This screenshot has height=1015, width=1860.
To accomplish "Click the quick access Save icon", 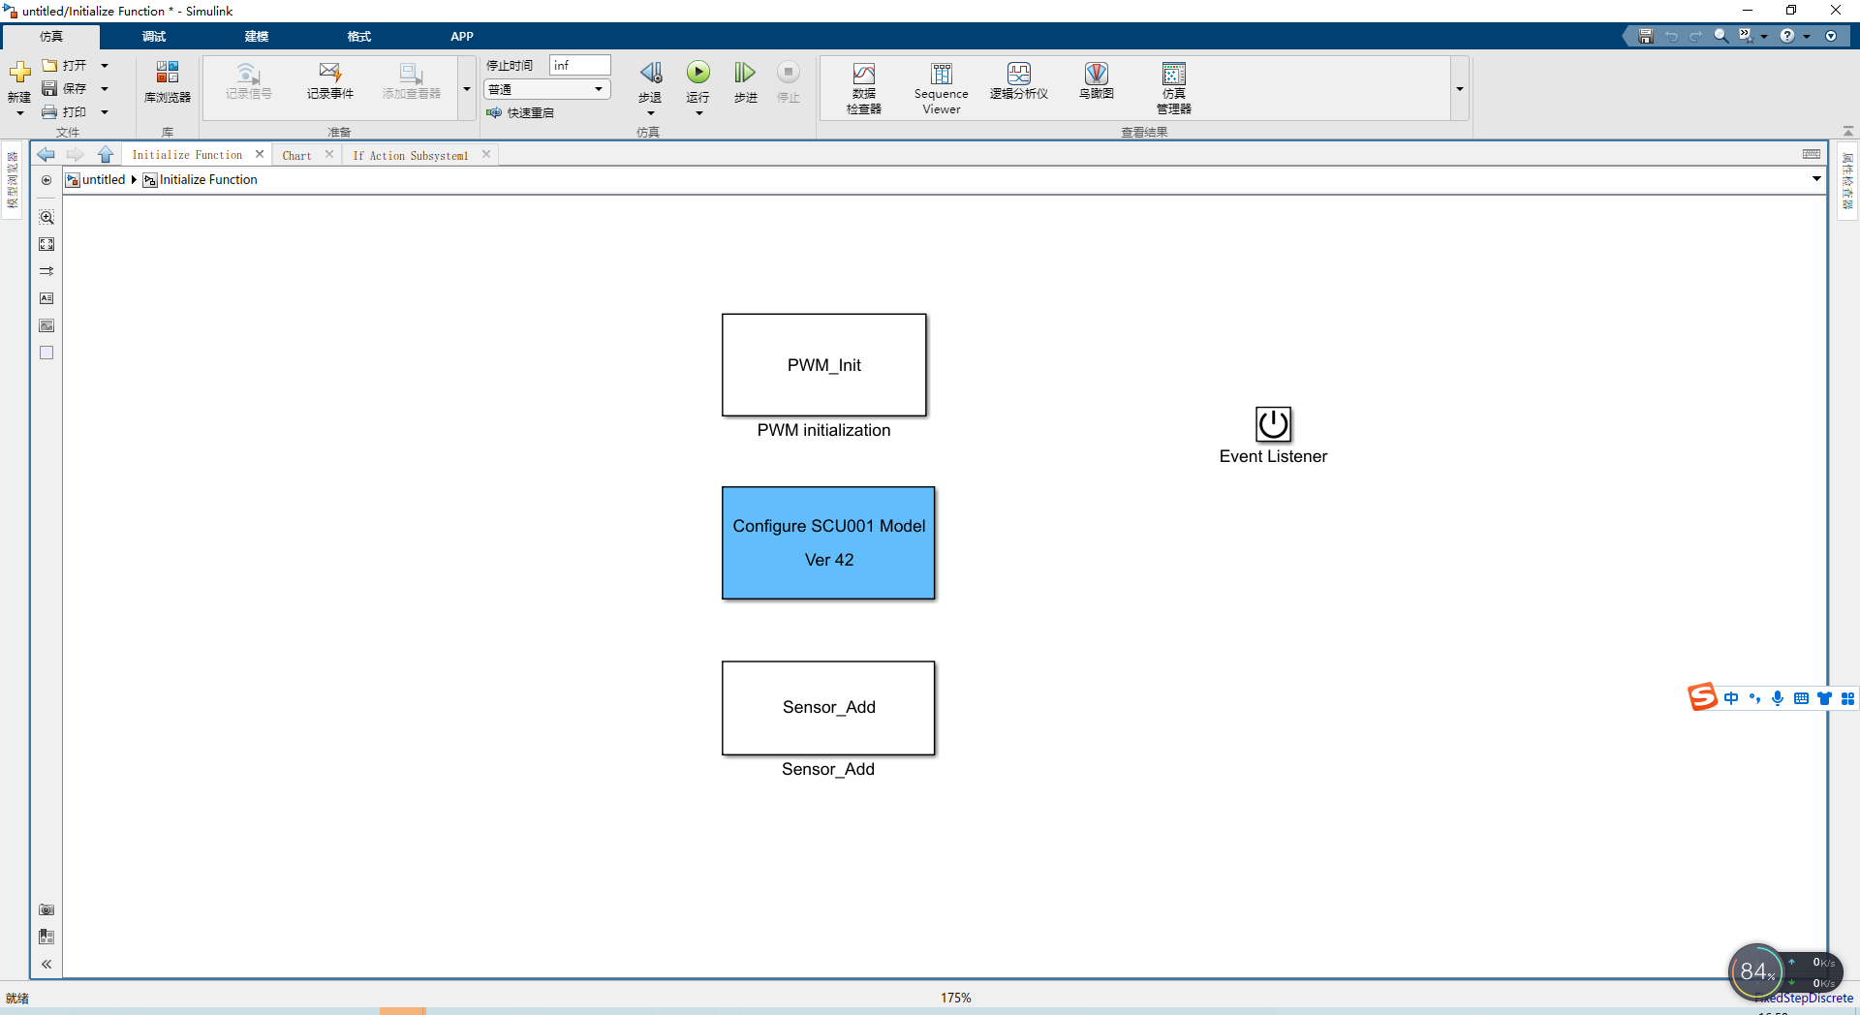I will pos(1645,36).
